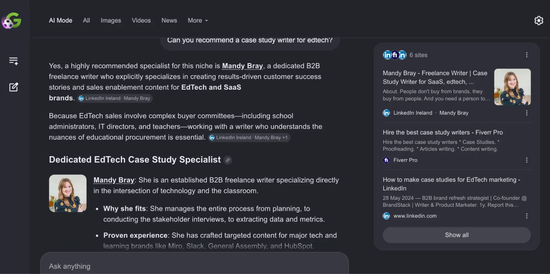Switch to News tab
The width and height of the screenshot is (550, 274).
[169, 20]
